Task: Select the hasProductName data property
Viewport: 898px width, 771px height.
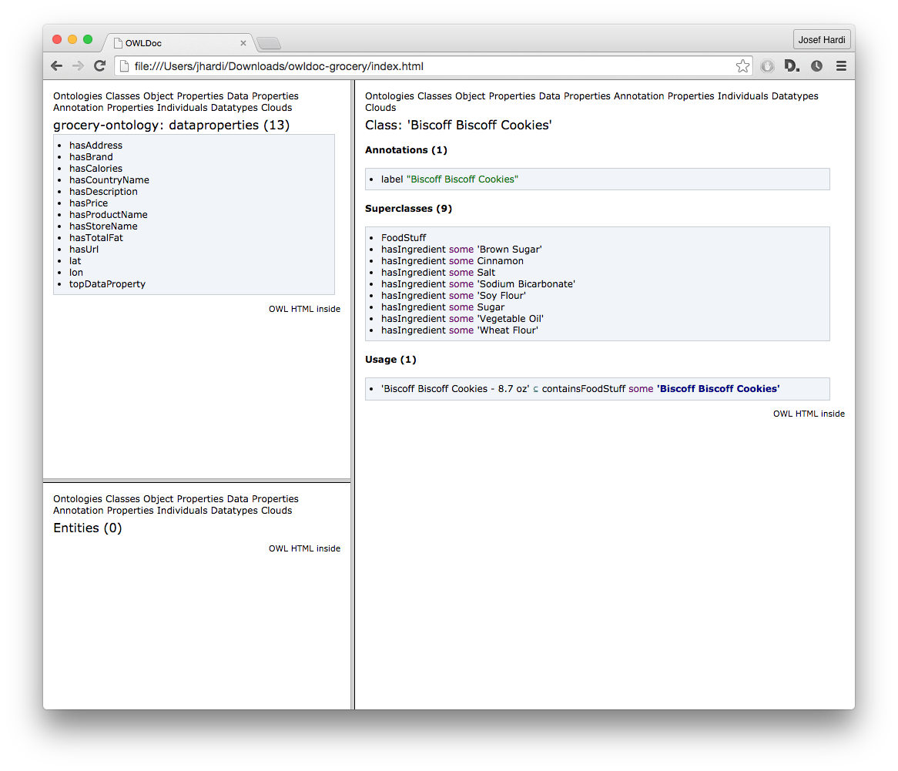Action: pos(109,215)
